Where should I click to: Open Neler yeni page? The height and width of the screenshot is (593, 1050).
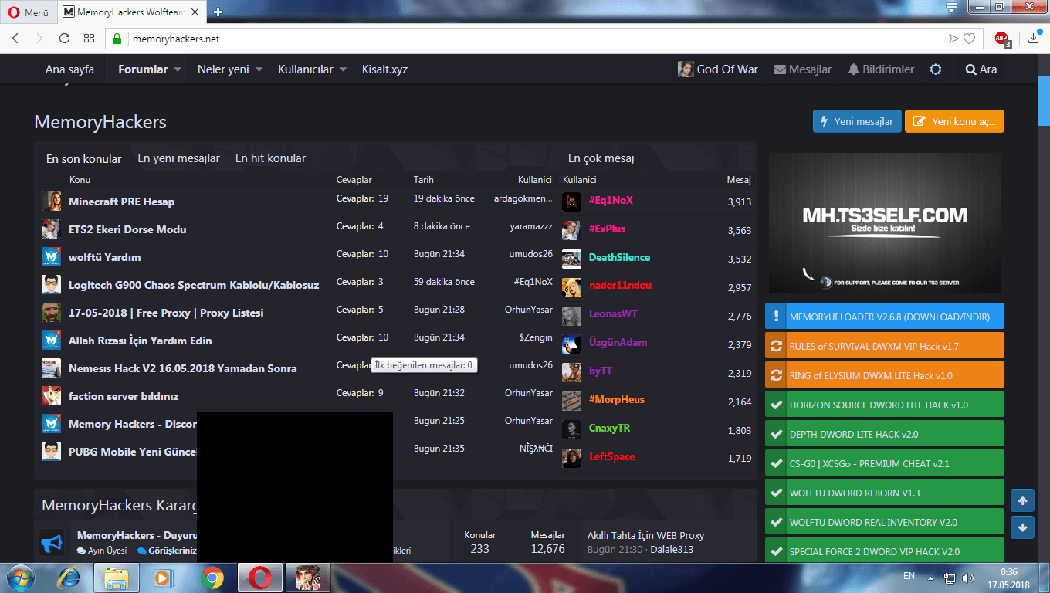(x=223, y=69)
